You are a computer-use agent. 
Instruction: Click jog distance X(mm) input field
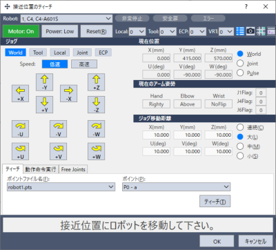[x=157, y=135]
